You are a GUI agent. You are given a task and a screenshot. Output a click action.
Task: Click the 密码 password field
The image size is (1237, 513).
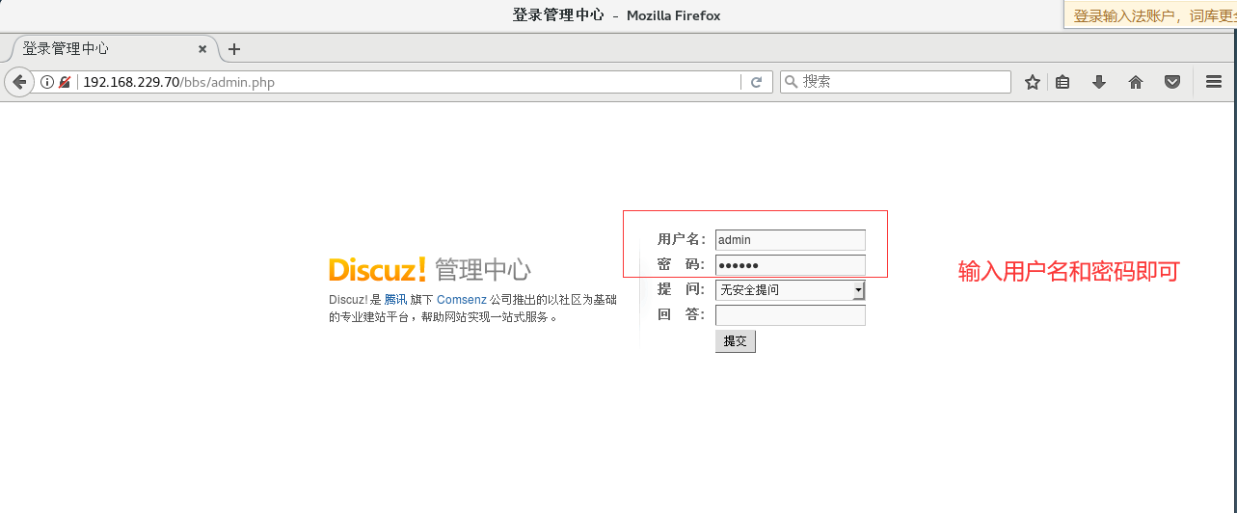click(791, 265)
